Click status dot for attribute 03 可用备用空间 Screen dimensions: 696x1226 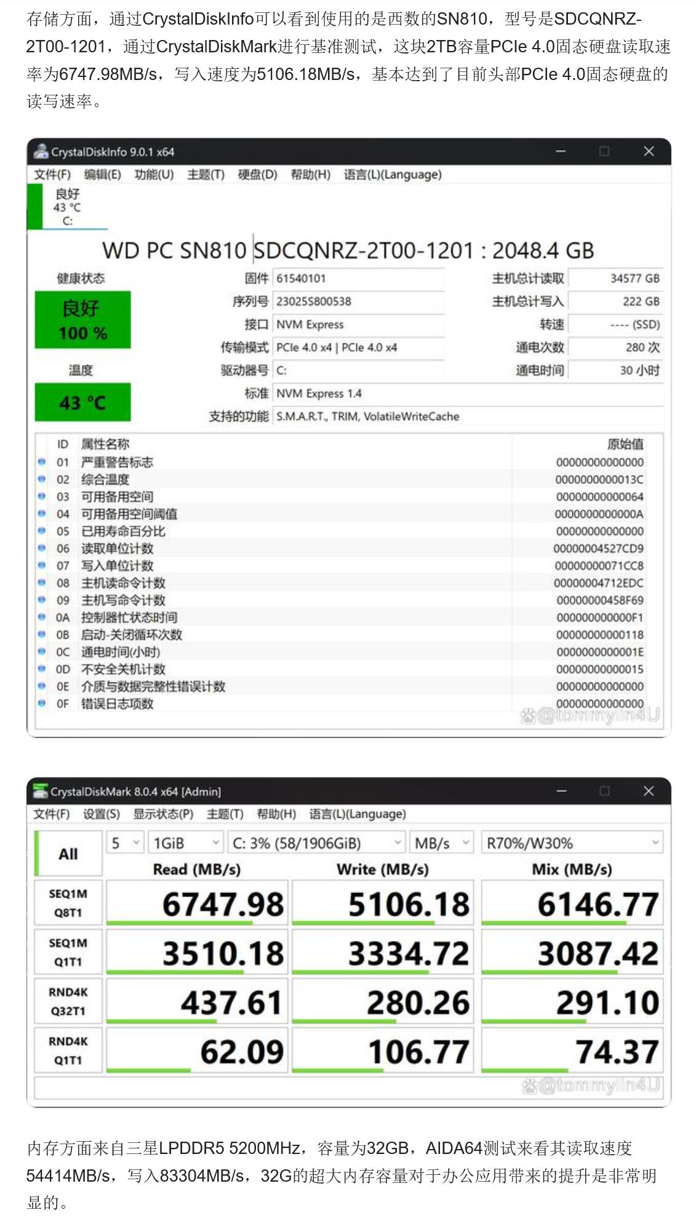tap(42, 496)
